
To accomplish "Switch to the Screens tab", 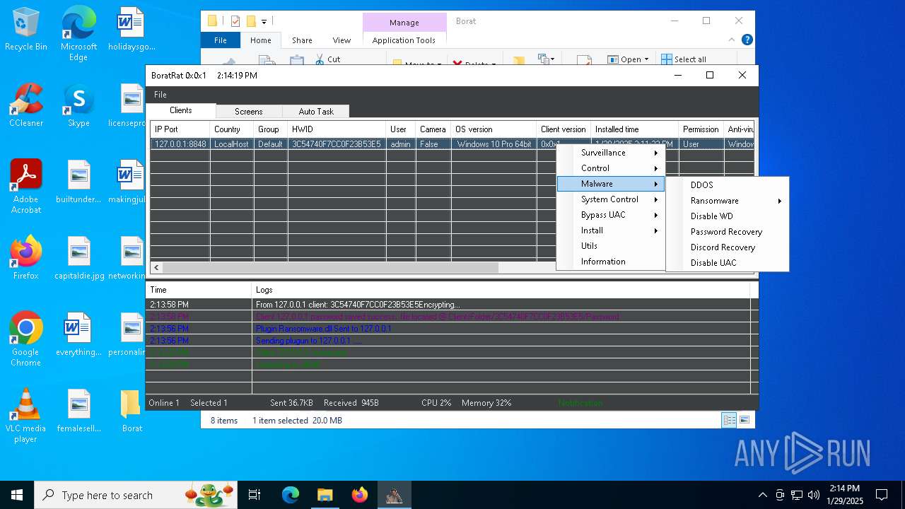I will pyautogui.click(x=248, y=112).
